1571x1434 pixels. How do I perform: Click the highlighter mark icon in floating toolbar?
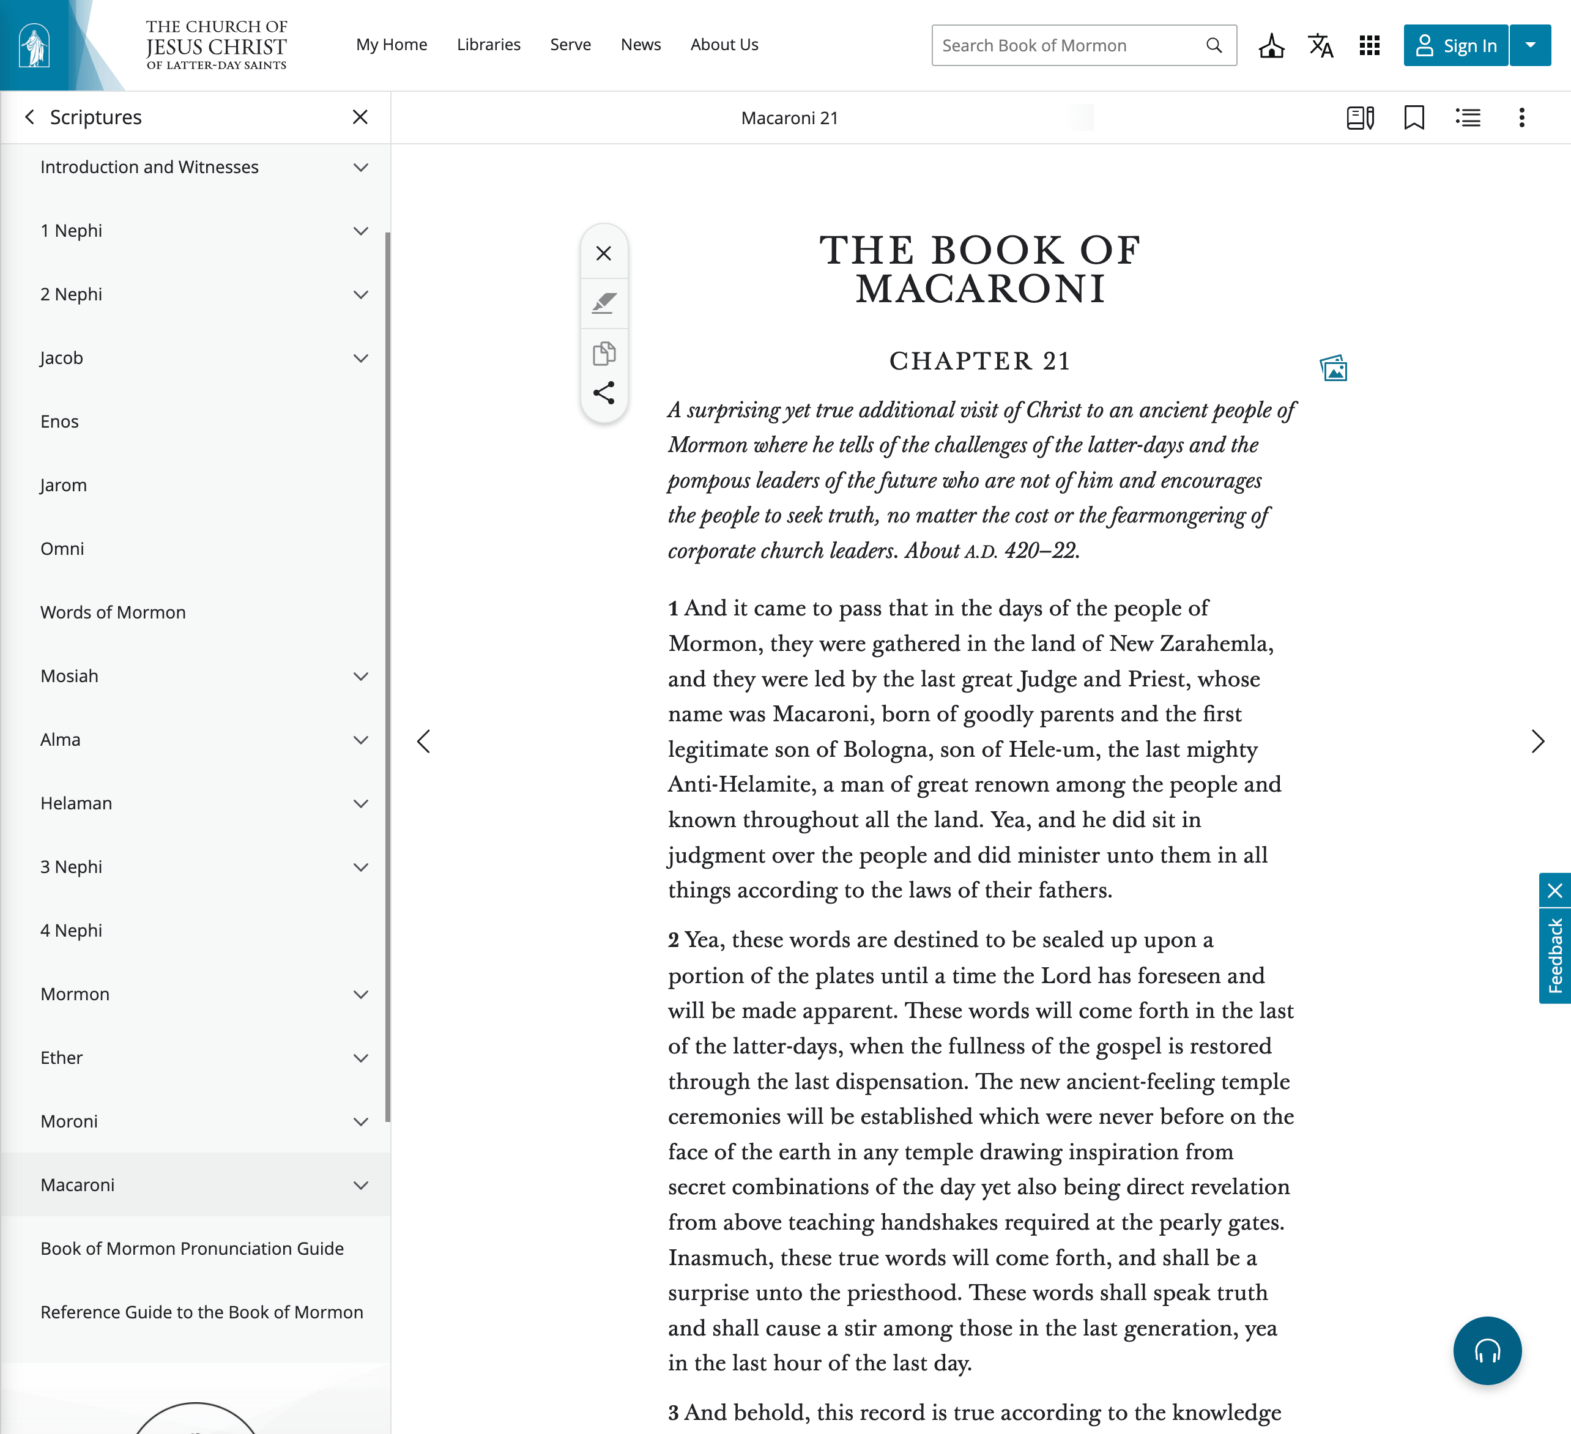[x=603, y=303]
